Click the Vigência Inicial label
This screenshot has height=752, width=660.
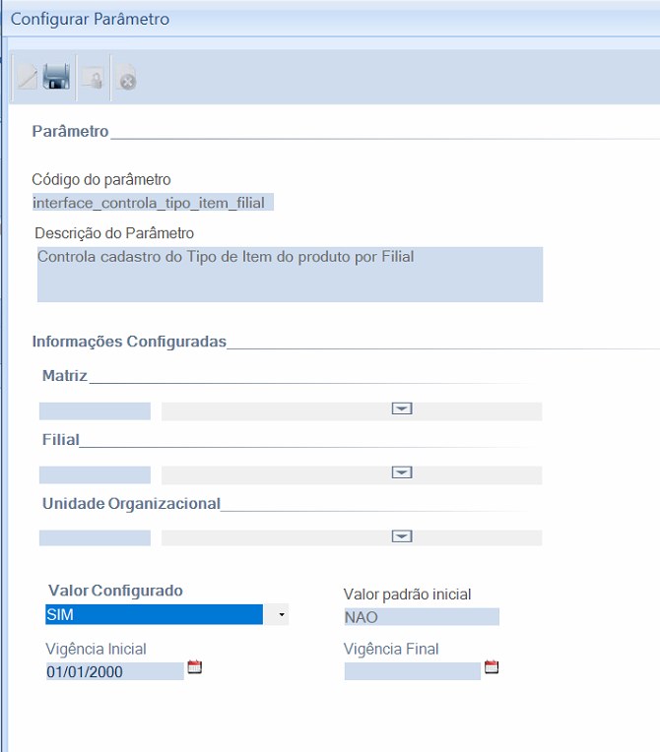point(96,649)
